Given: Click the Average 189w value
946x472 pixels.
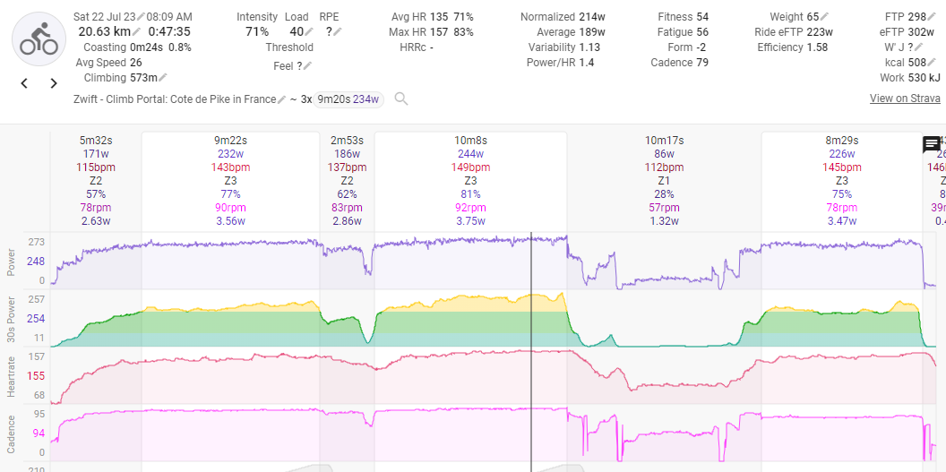Looking at the screenshot, I should point(592,32).
